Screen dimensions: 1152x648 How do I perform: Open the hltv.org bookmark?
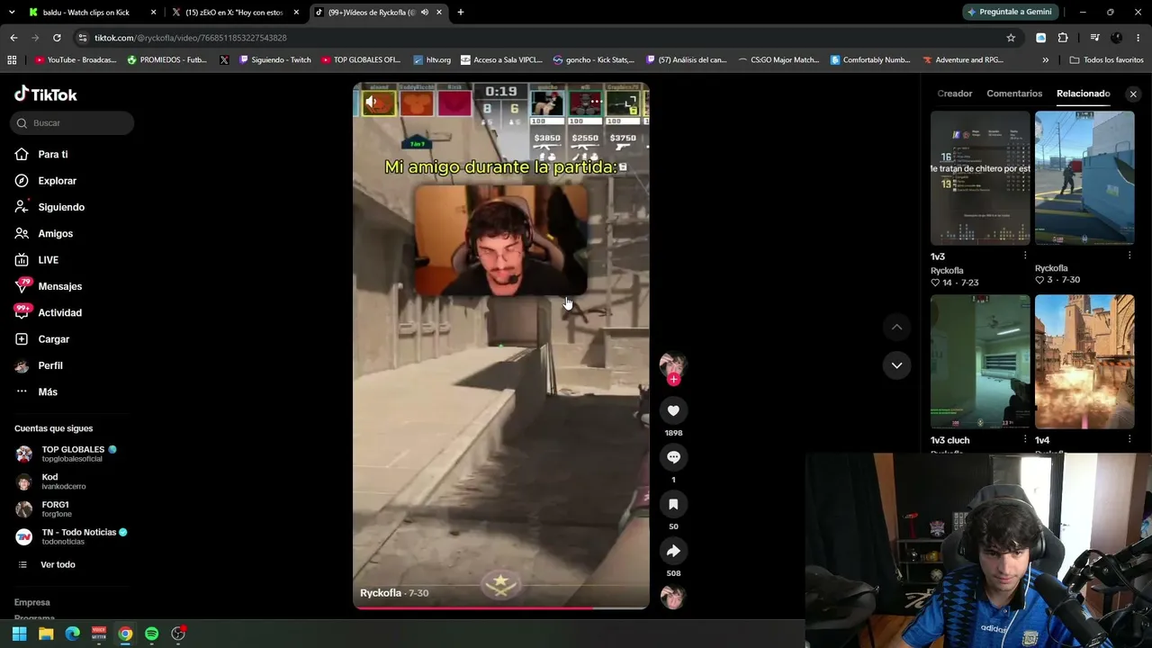[432, 60]
